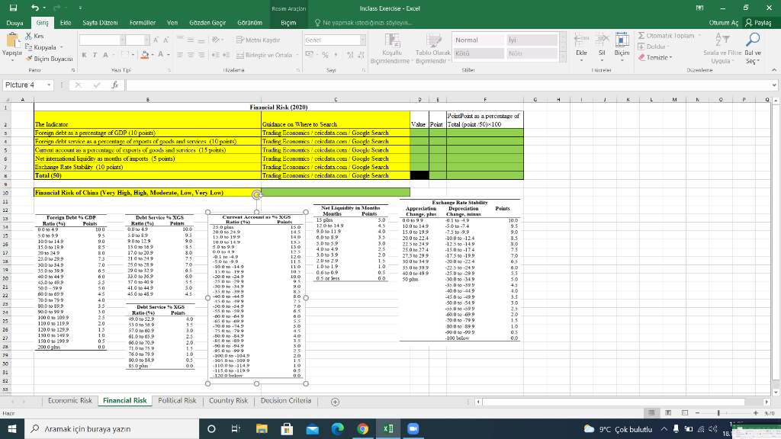Select the Normal cell style
Viewport: 781px width, 439px height.
(x=477, y=40)
